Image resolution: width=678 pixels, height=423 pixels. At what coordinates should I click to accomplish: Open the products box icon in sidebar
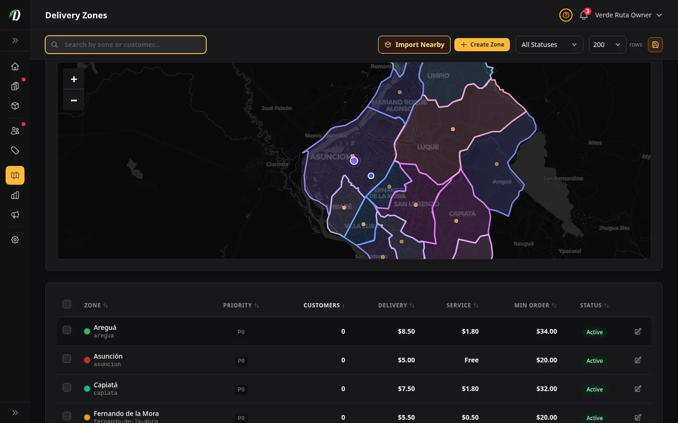(x=15, y=106)
